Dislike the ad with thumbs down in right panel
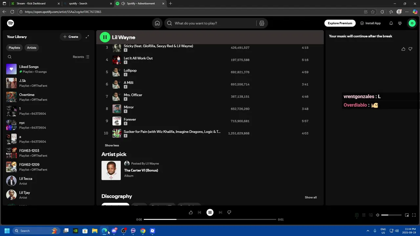 point(410,49)
